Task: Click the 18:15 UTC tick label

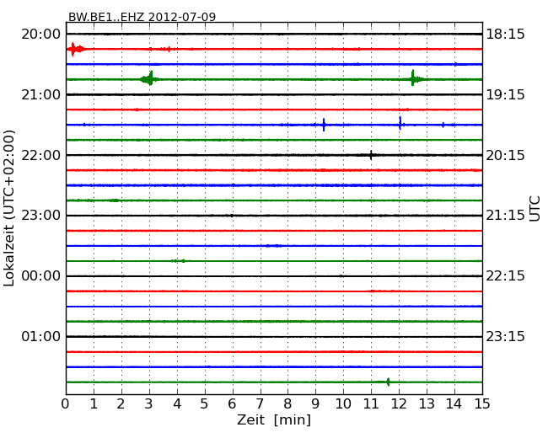Action: pyautogui.click(x=505, y=35)
